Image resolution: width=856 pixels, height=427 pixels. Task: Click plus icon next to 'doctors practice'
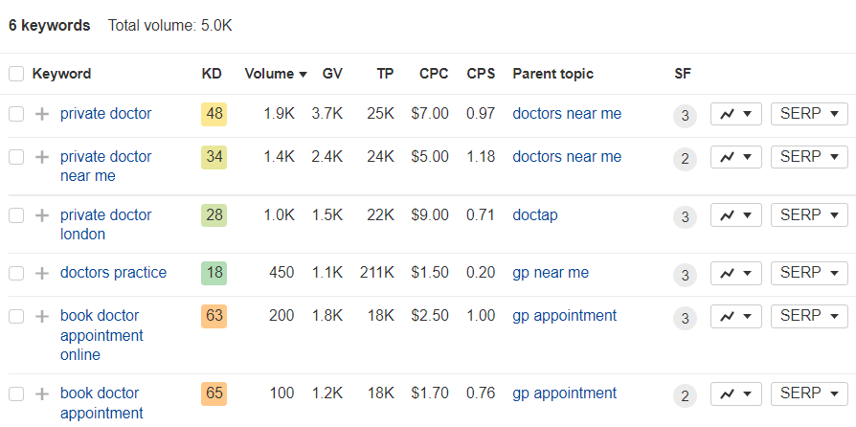tap(42, 273)
